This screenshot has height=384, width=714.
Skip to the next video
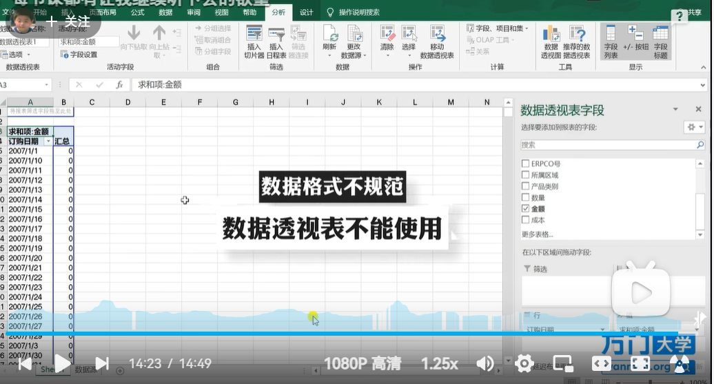coord(102,363)
